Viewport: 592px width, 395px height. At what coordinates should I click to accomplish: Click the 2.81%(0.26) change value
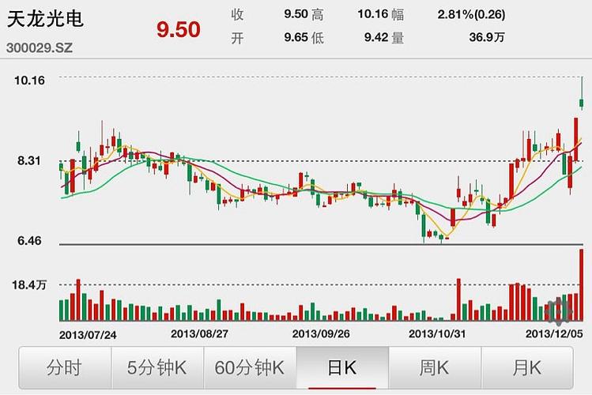[x=471, y=14]
